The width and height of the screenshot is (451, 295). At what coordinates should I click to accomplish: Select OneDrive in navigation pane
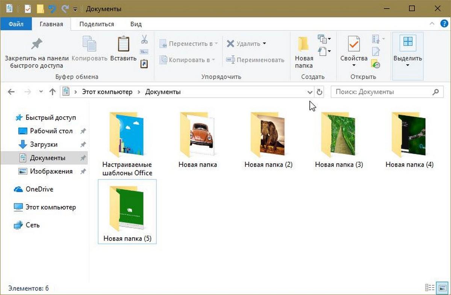pyautogui.click(x=39, y=189)
